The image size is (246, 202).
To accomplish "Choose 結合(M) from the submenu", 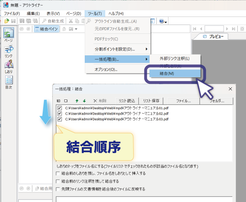I will coord(172,73).
